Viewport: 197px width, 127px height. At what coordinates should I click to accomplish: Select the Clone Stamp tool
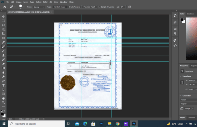tap(3, 55)
